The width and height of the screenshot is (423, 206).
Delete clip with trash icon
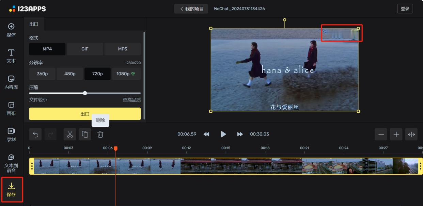[x=100, y=134]
